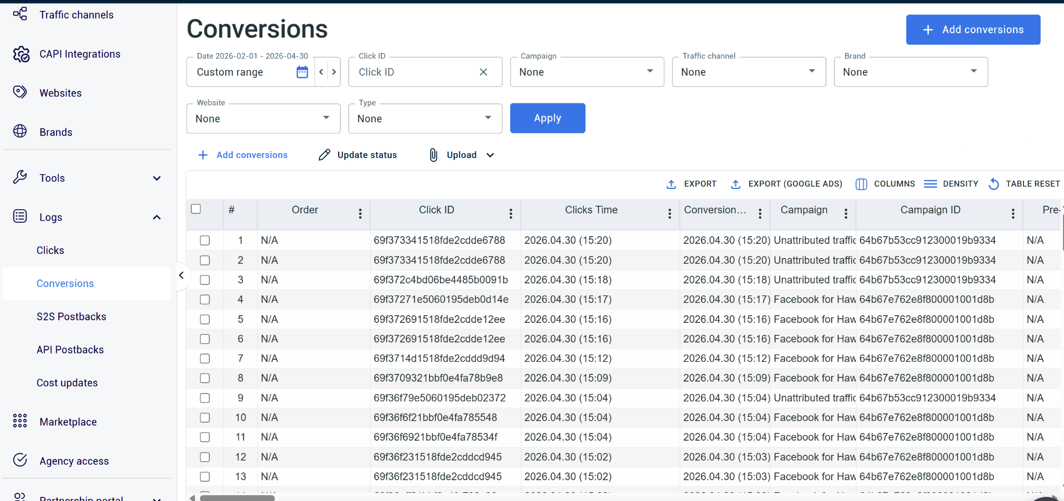The width and height of the screenshot is (1064, 501).
Task: Open the Traffic channel filter dropdown
Action: coord(749,72)
